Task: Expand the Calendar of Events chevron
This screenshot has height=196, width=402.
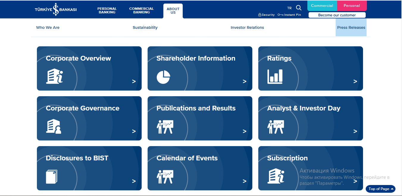Action: (244, 181)
